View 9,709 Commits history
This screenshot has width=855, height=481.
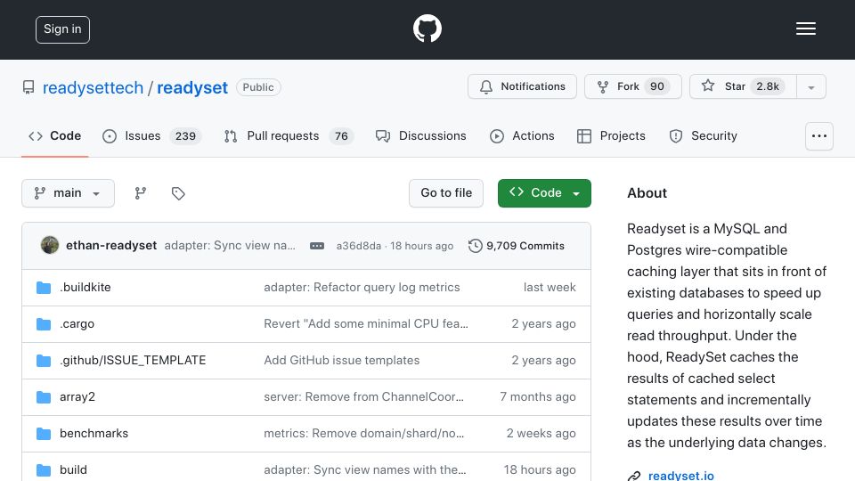click(x=517, y=246)
